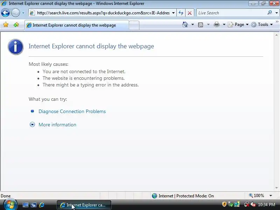Click 'You are not connected to the Internet.' text

click(84, 71)
